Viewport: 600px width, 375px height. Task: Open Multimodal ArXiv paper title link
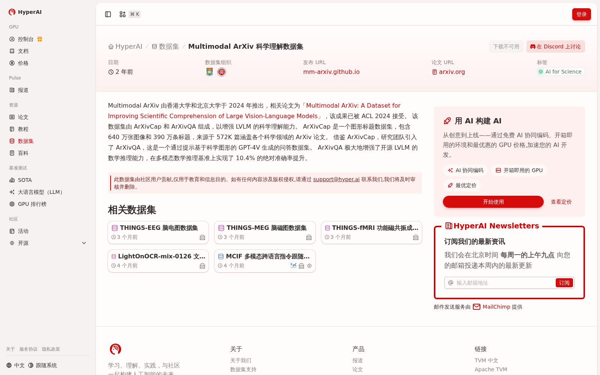click(254, 111)
